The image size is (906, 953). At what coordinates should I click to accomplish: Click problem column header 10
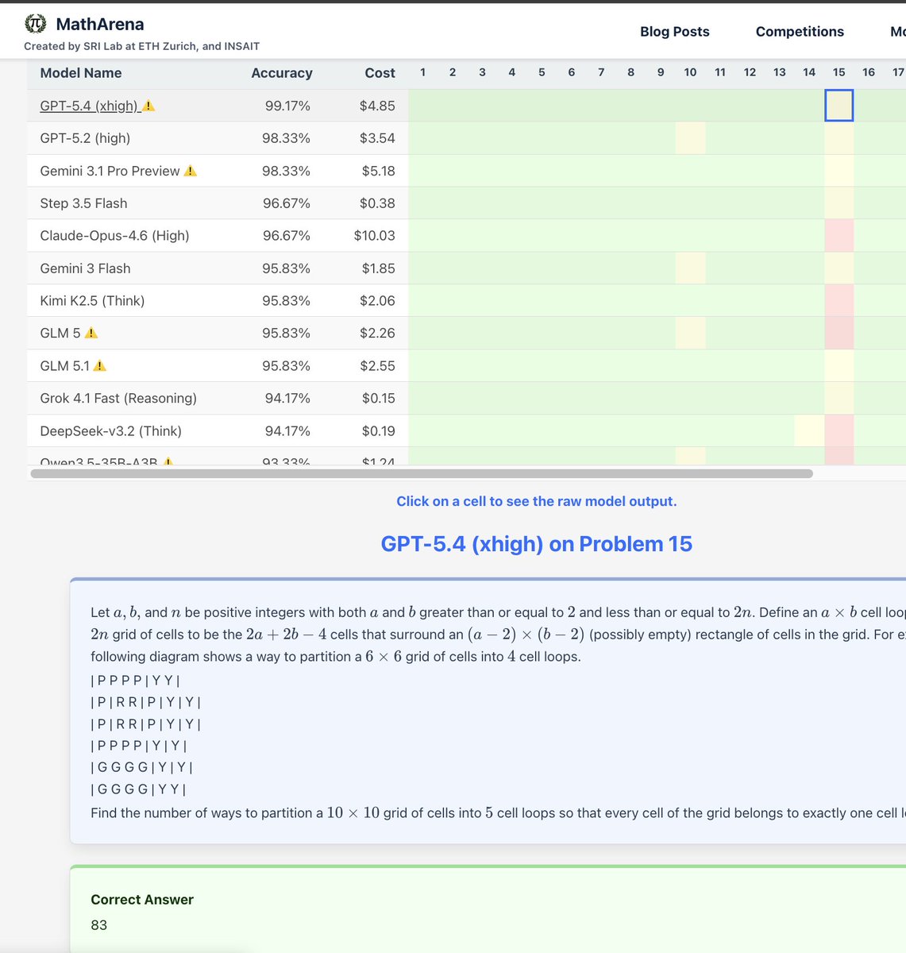point(690,72)
